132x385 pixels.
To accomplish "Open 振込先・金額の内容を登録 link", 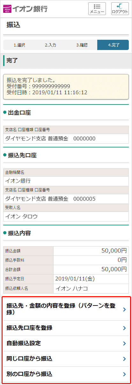I will (x=66, y=309).
